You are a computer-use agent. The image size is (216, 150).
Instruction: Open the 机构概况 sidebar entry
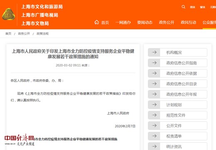click(x=178, y=52)
